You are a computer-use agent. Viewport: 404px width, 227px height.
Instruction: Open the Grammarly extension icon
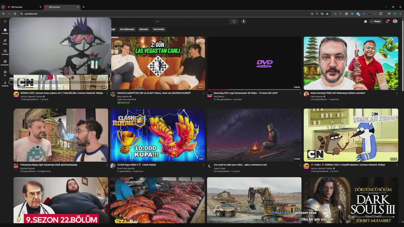[347, 14]
